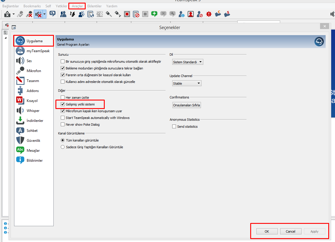Open Mikrofon settings page
This screenshot has height=242, width=335.
tap(34, 71)
